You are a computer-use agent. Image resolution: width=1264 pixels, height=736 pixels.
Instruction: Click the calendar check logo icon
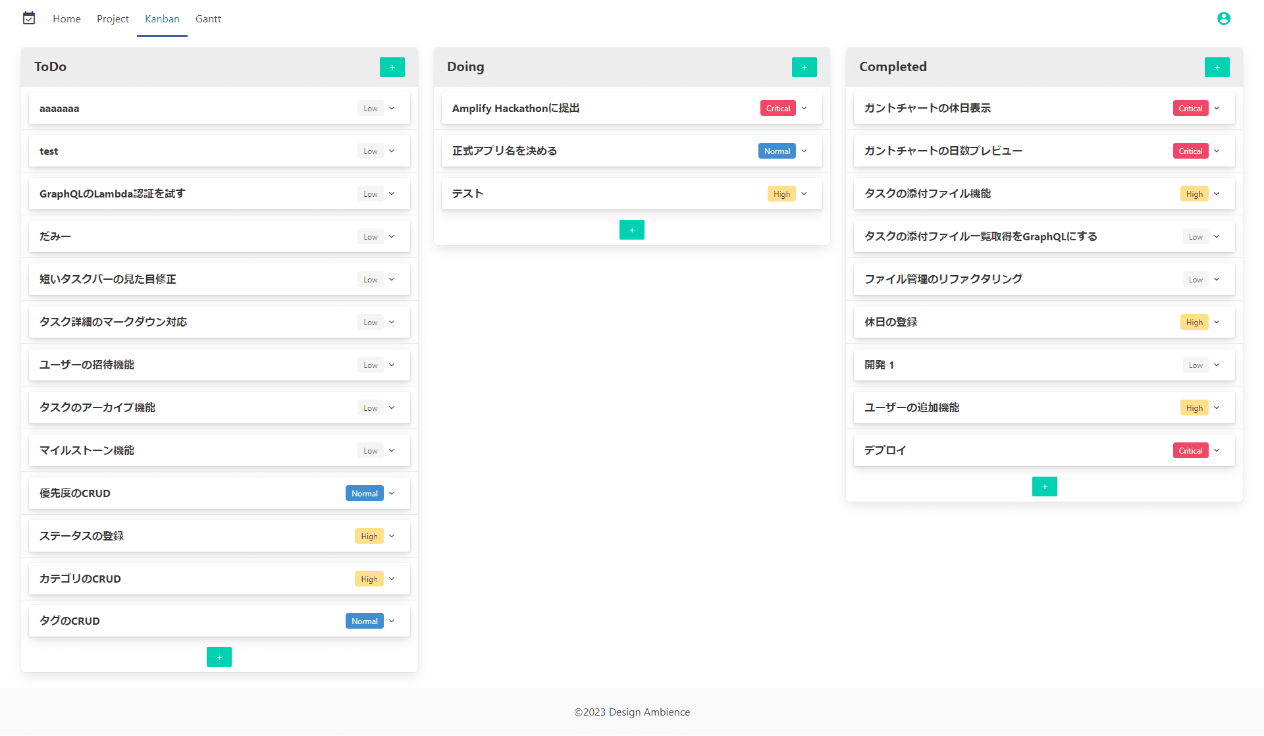(x=29, y=18)
